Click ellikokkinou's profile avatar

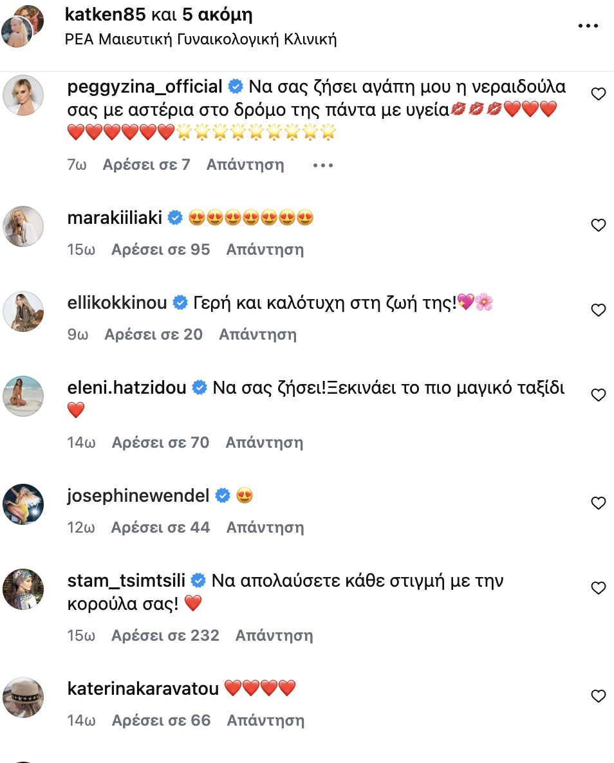(23, 311)
